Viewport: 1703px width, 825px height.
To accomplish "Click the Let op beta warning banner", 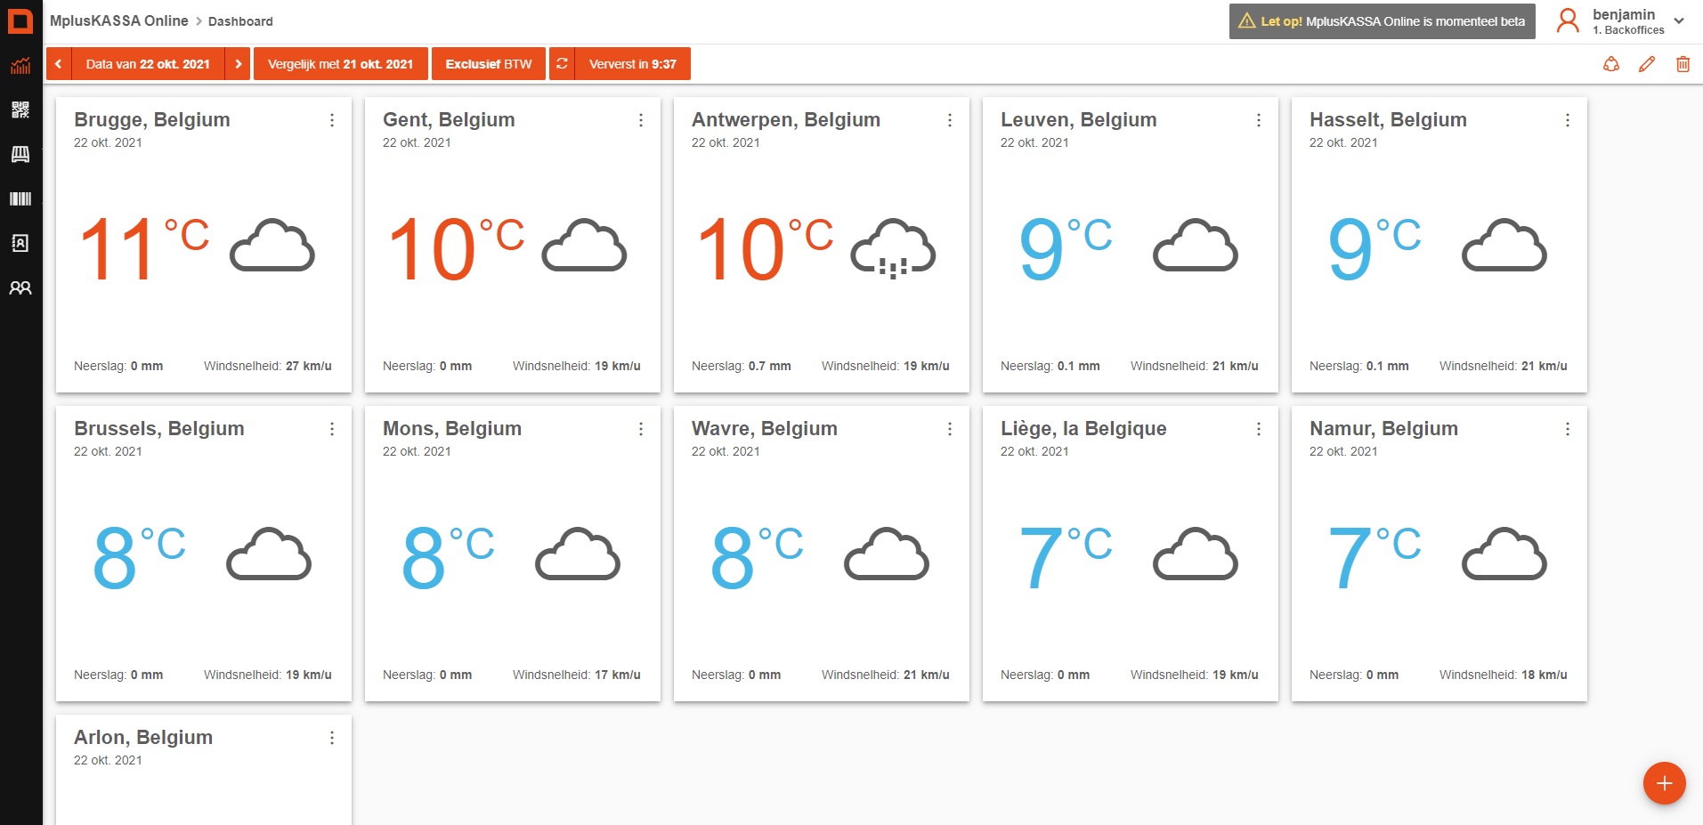I will [1383, 20].
